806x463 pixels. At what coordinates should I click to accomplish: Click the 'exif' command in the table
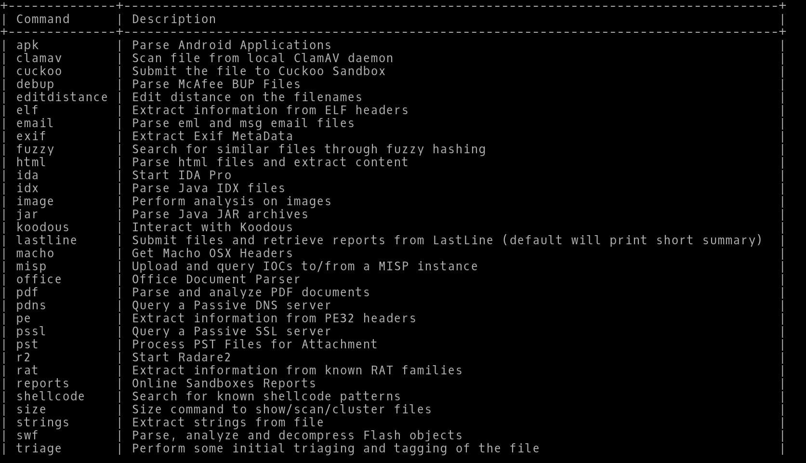(31, 136)
